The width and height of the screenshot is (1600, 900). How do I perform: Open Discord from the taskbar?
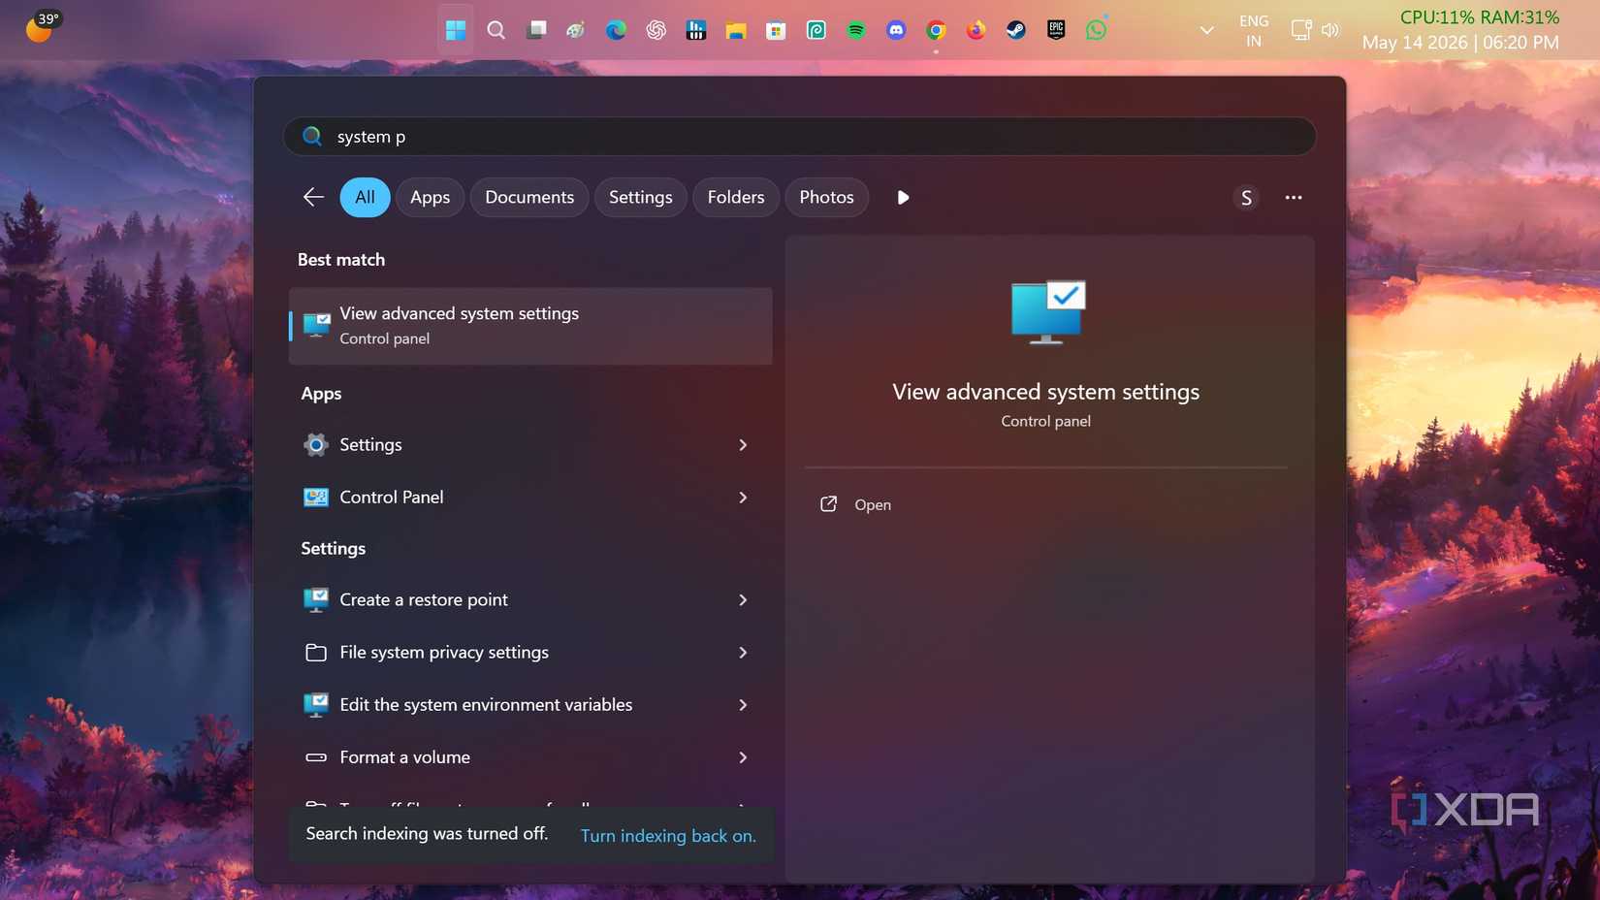click(x=896, y=30)
